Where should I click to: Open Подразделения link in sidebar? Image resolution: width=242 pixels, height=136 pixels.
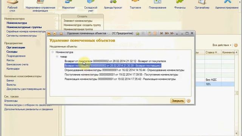pos(16,56)
